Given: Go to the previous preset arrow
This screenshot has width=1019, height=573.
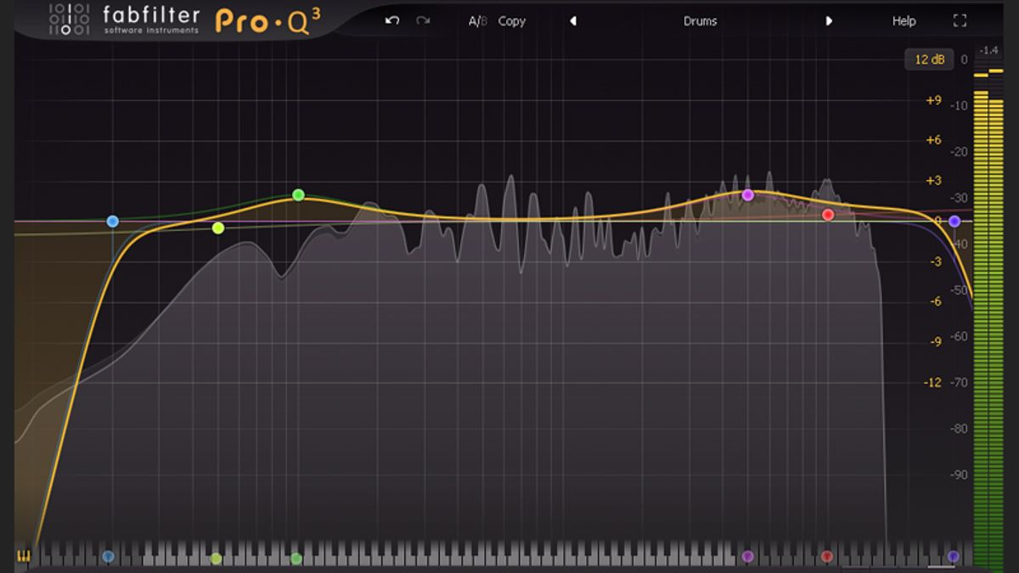Looking at the screenshot, I should [x=573, y=21].
